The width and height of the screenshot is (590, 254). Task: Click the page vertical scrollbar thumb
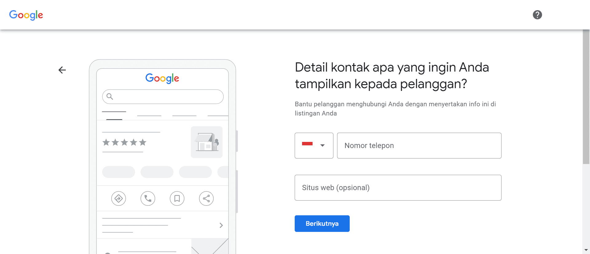(586, 97)
